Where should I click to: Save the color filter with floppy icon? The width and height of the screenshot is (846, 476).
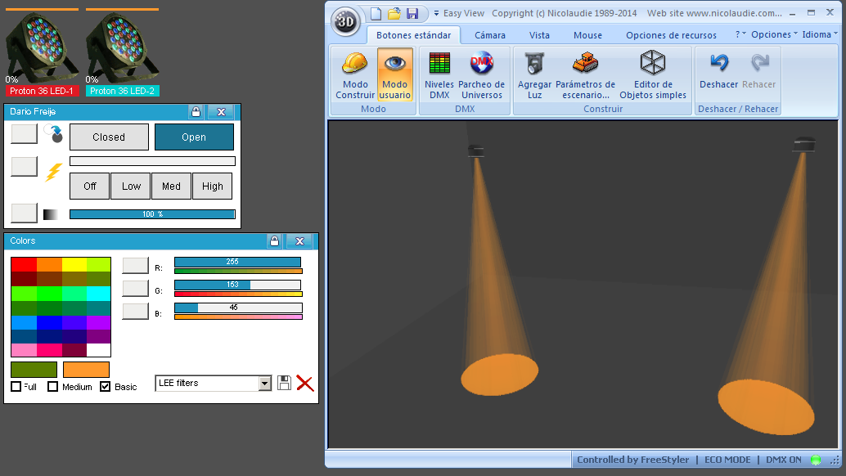click(285, 384)
